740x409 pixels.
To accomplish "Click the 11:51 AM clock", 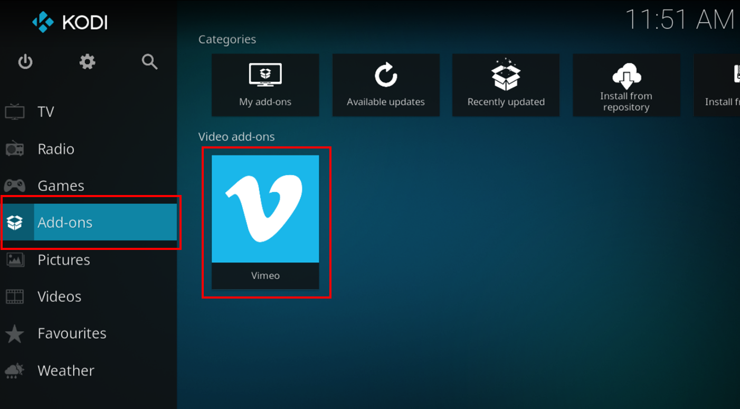I will coord(680,21).
